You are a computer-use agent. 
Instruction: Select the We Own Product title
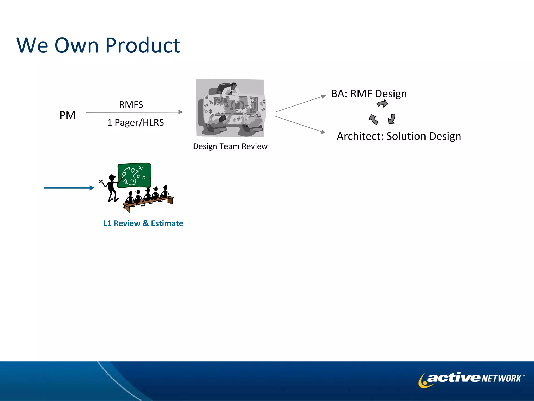(x=98, y=45)
